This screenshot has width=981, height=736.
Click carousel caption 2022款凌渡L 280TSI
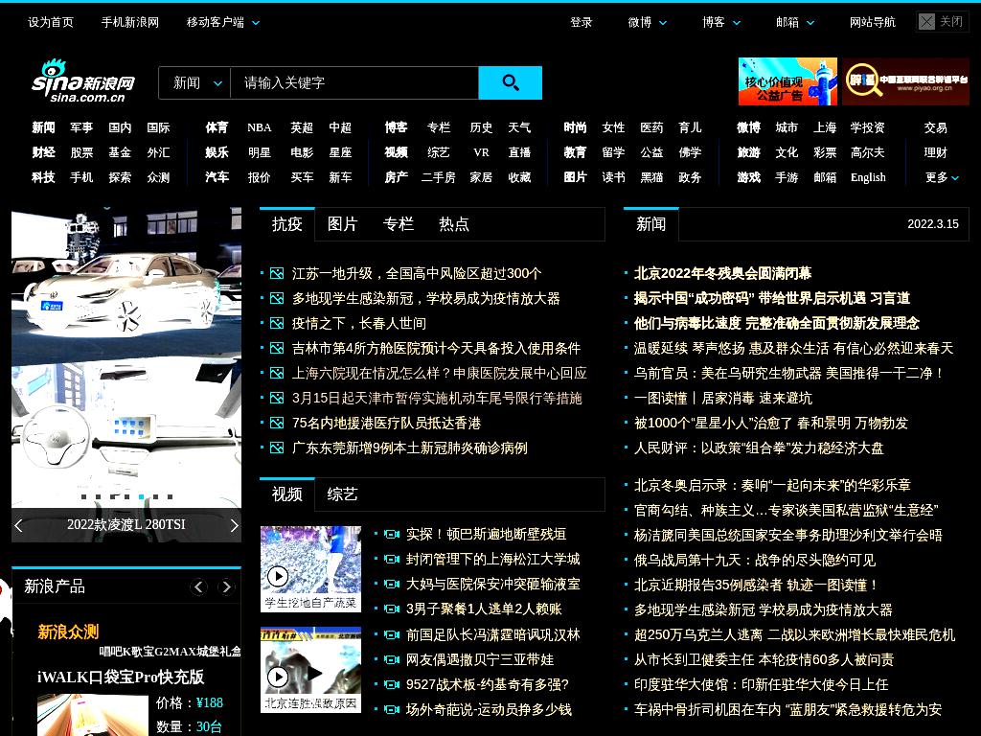point(126,525)
